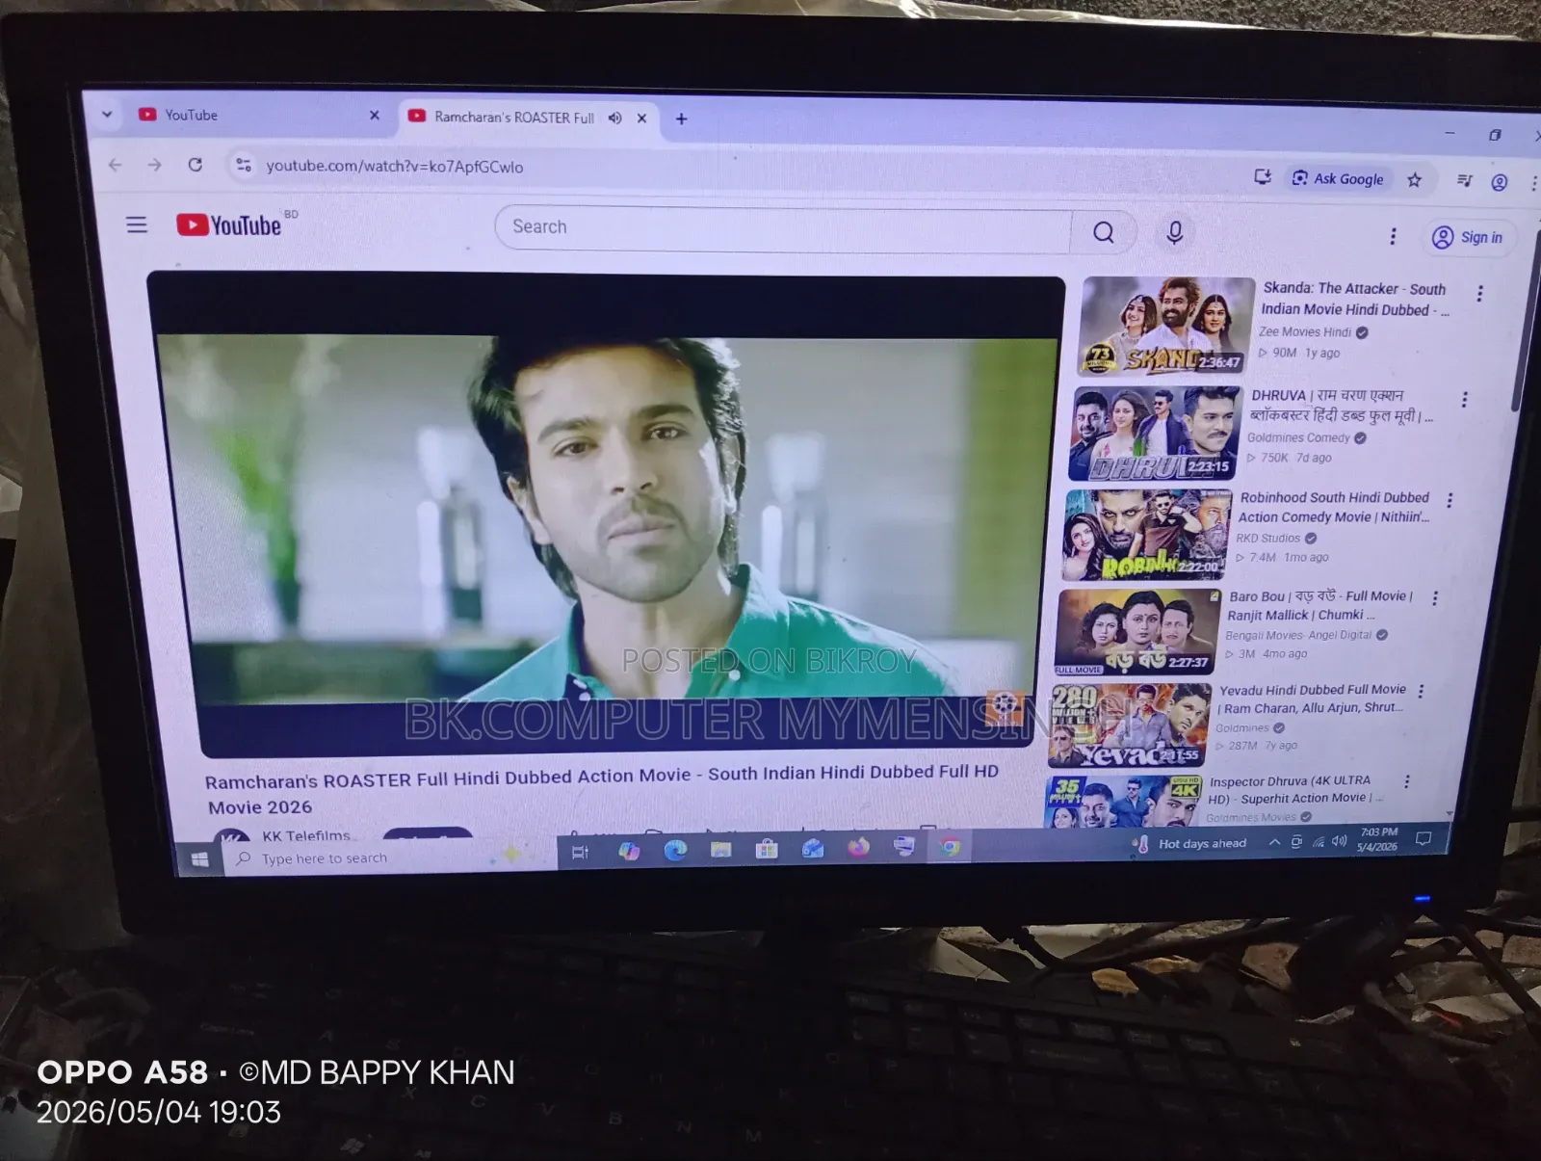Launch Copilot from the taskbar
Image resolution: width=1541 pixels, height=1161 pixels.
click(629, 851)
